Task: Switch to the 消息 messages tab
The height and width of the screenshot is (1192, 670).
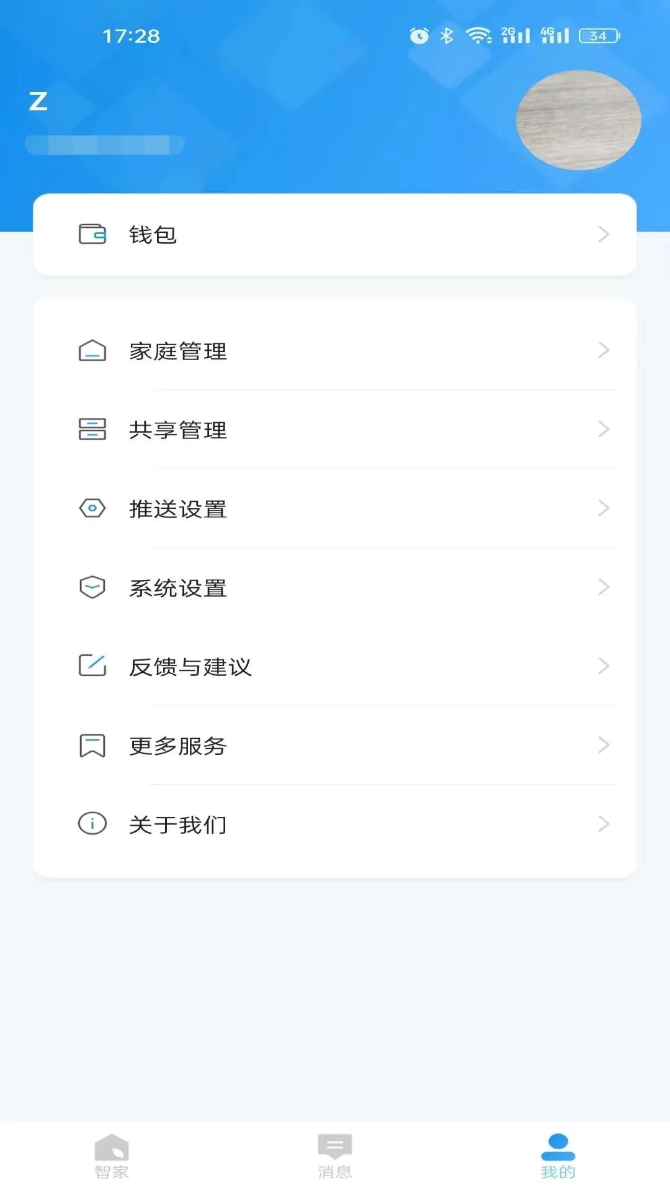Action: click(335, 1156)
